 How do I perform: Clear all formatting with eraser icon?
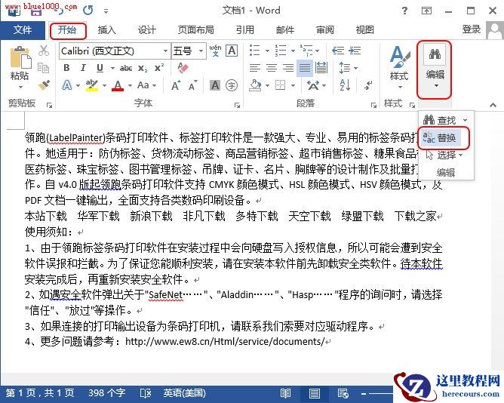[183, 67]
